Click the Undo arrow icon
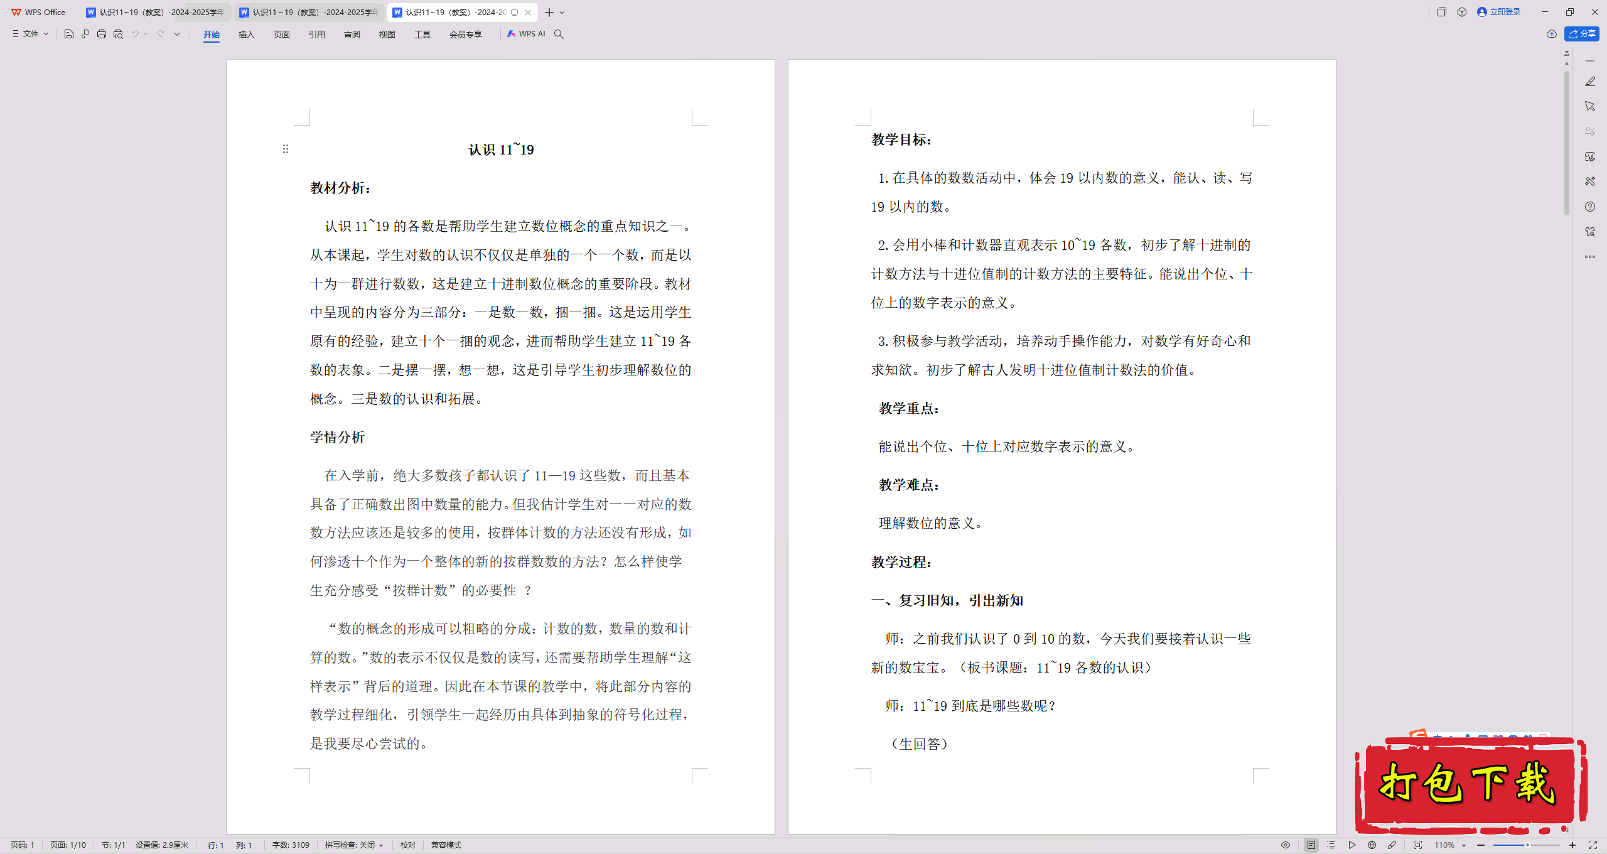The width and height of the screenshot is (1607, 854). [x=135, y=34]
